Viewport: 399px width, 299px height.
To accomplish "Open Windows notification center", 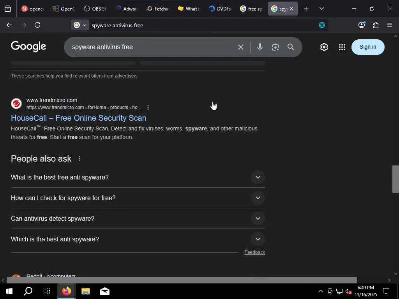I will point(386,291).
